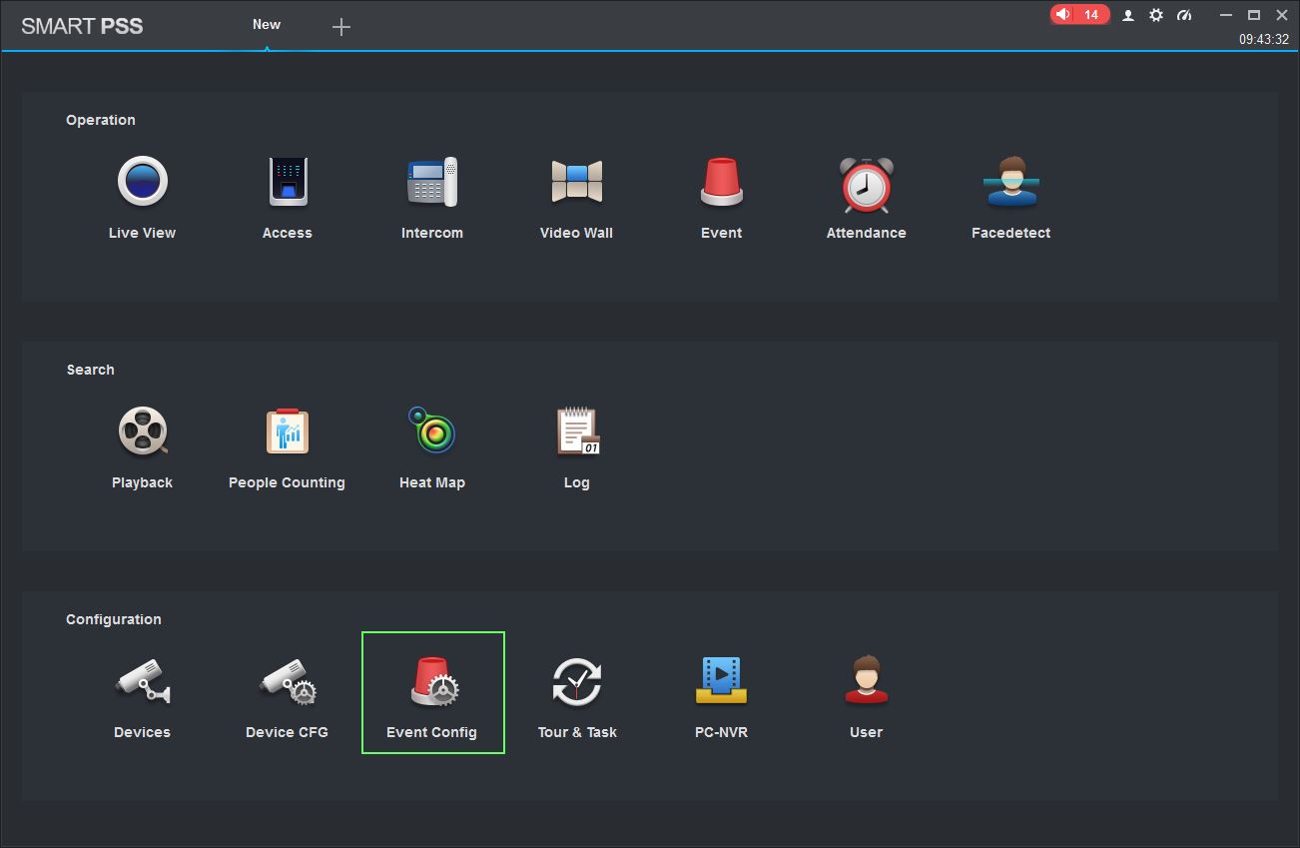This screenshot has height=848, width=1300.
Task: Open the Access control module
Action: (x=288, y=198)
